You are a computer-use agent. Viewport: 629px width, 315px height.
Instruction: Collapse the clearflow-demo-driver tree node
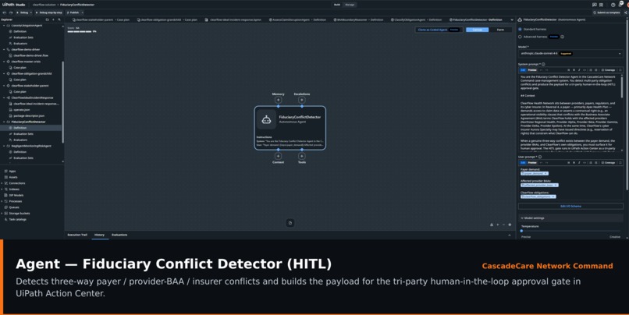[4, 49]
